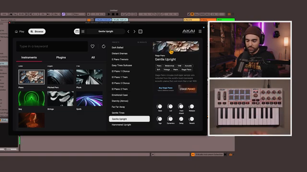Select the Instruments tab
Image resolution: width=307 pixels, height=172 pixels.
[29, 57]
